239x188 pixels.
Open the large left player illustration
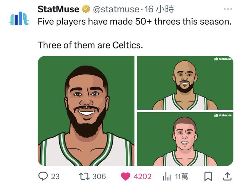click(x=86, y=111)
